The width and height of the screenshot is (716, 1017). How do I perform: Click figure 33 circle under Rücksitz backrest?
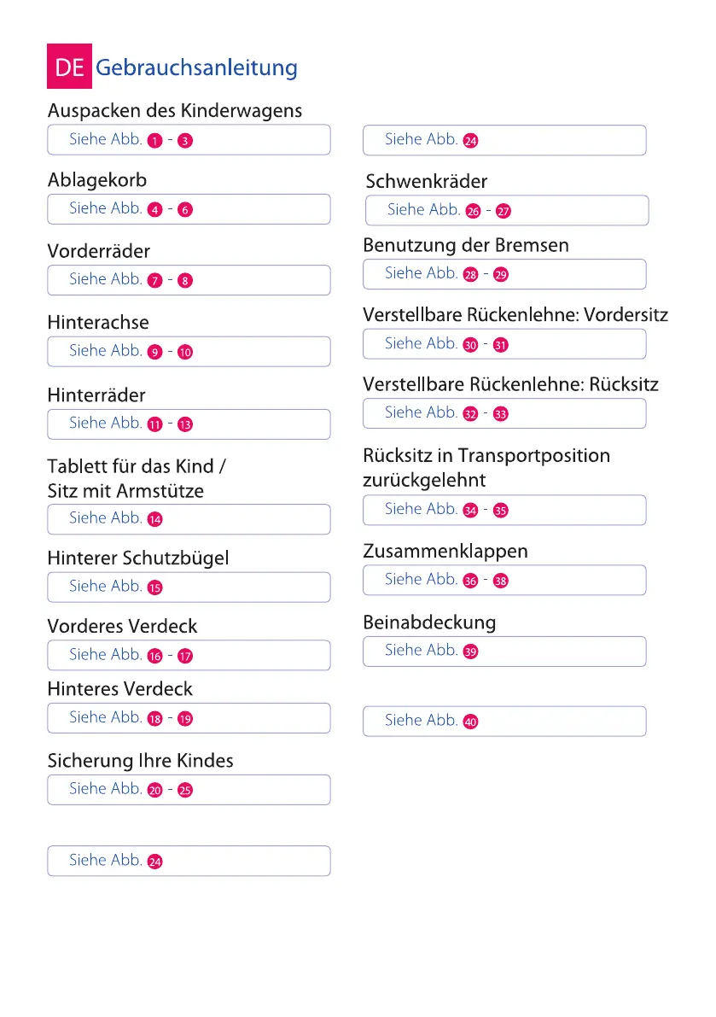tap(501, 414)
